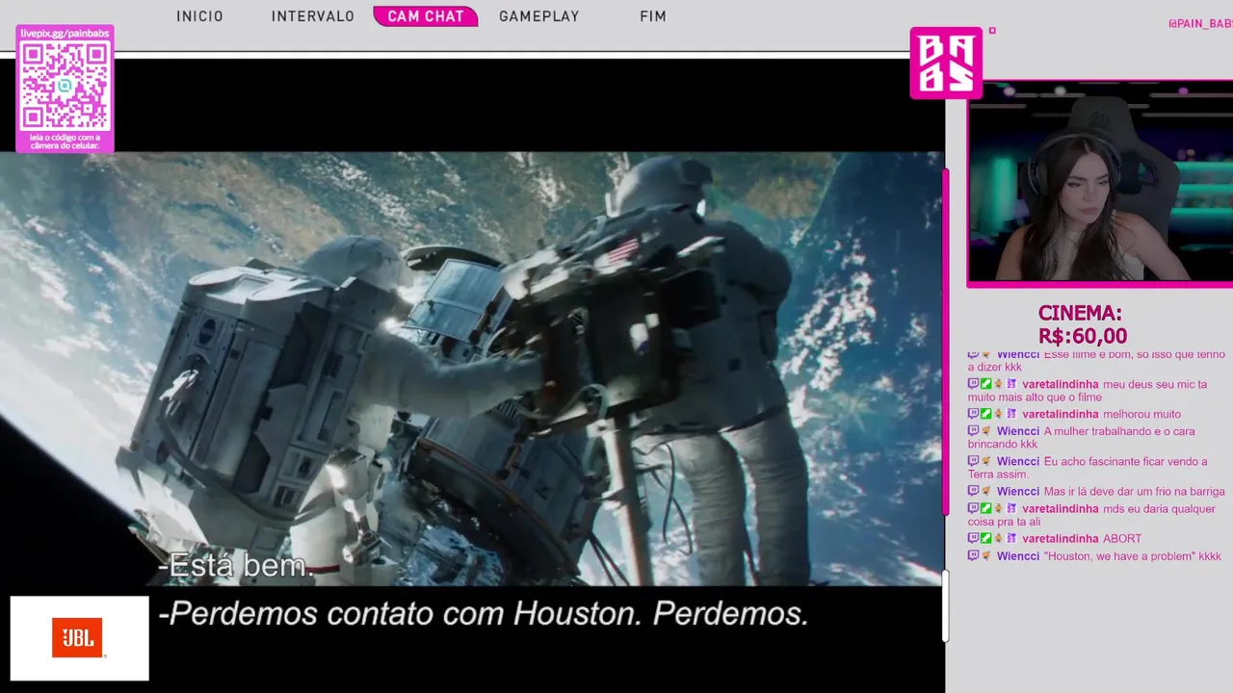Click Twitch badge on "Eu acho fascinante" message
1233x693 pixels.
click(x=973, y=462)
